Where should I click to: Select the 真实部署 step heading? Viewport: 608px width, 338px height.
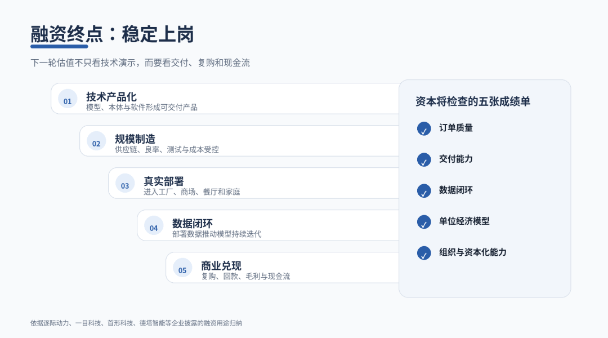(164, 181)
